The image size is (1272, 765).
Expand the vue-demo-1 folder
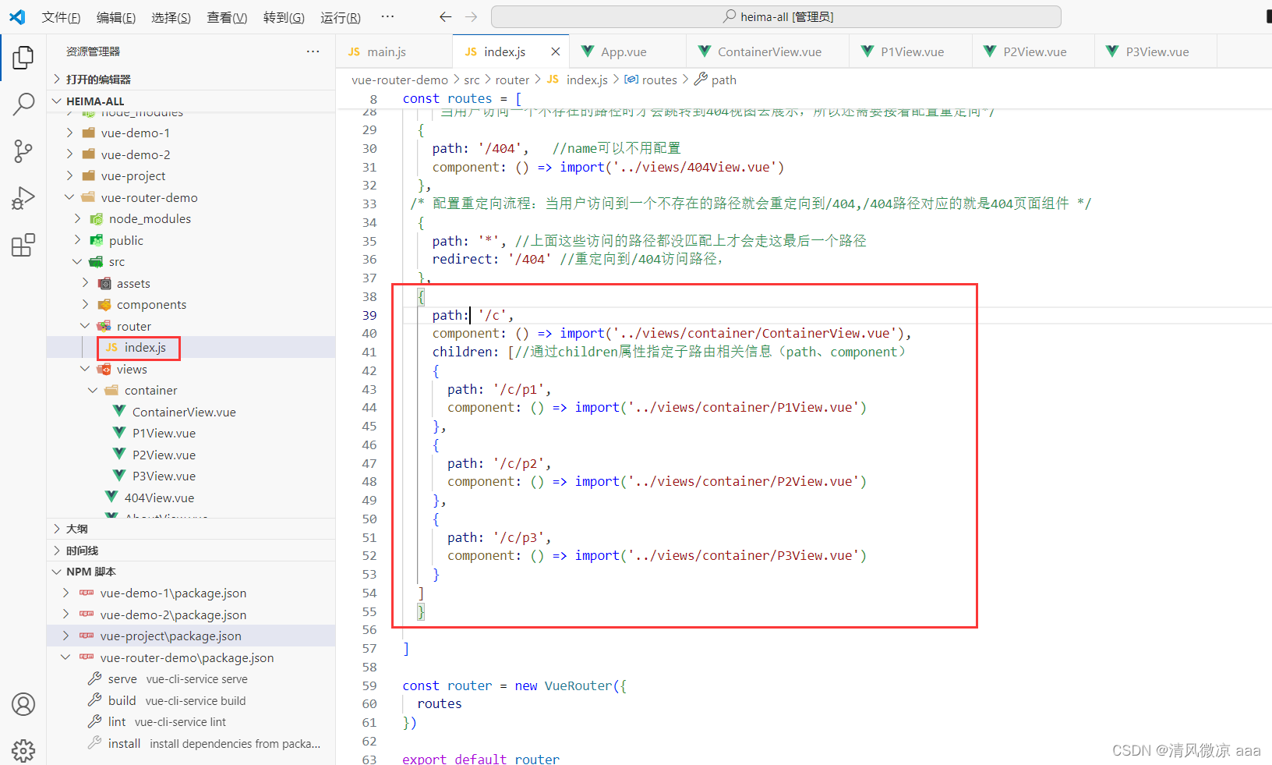tap(69, 133)
